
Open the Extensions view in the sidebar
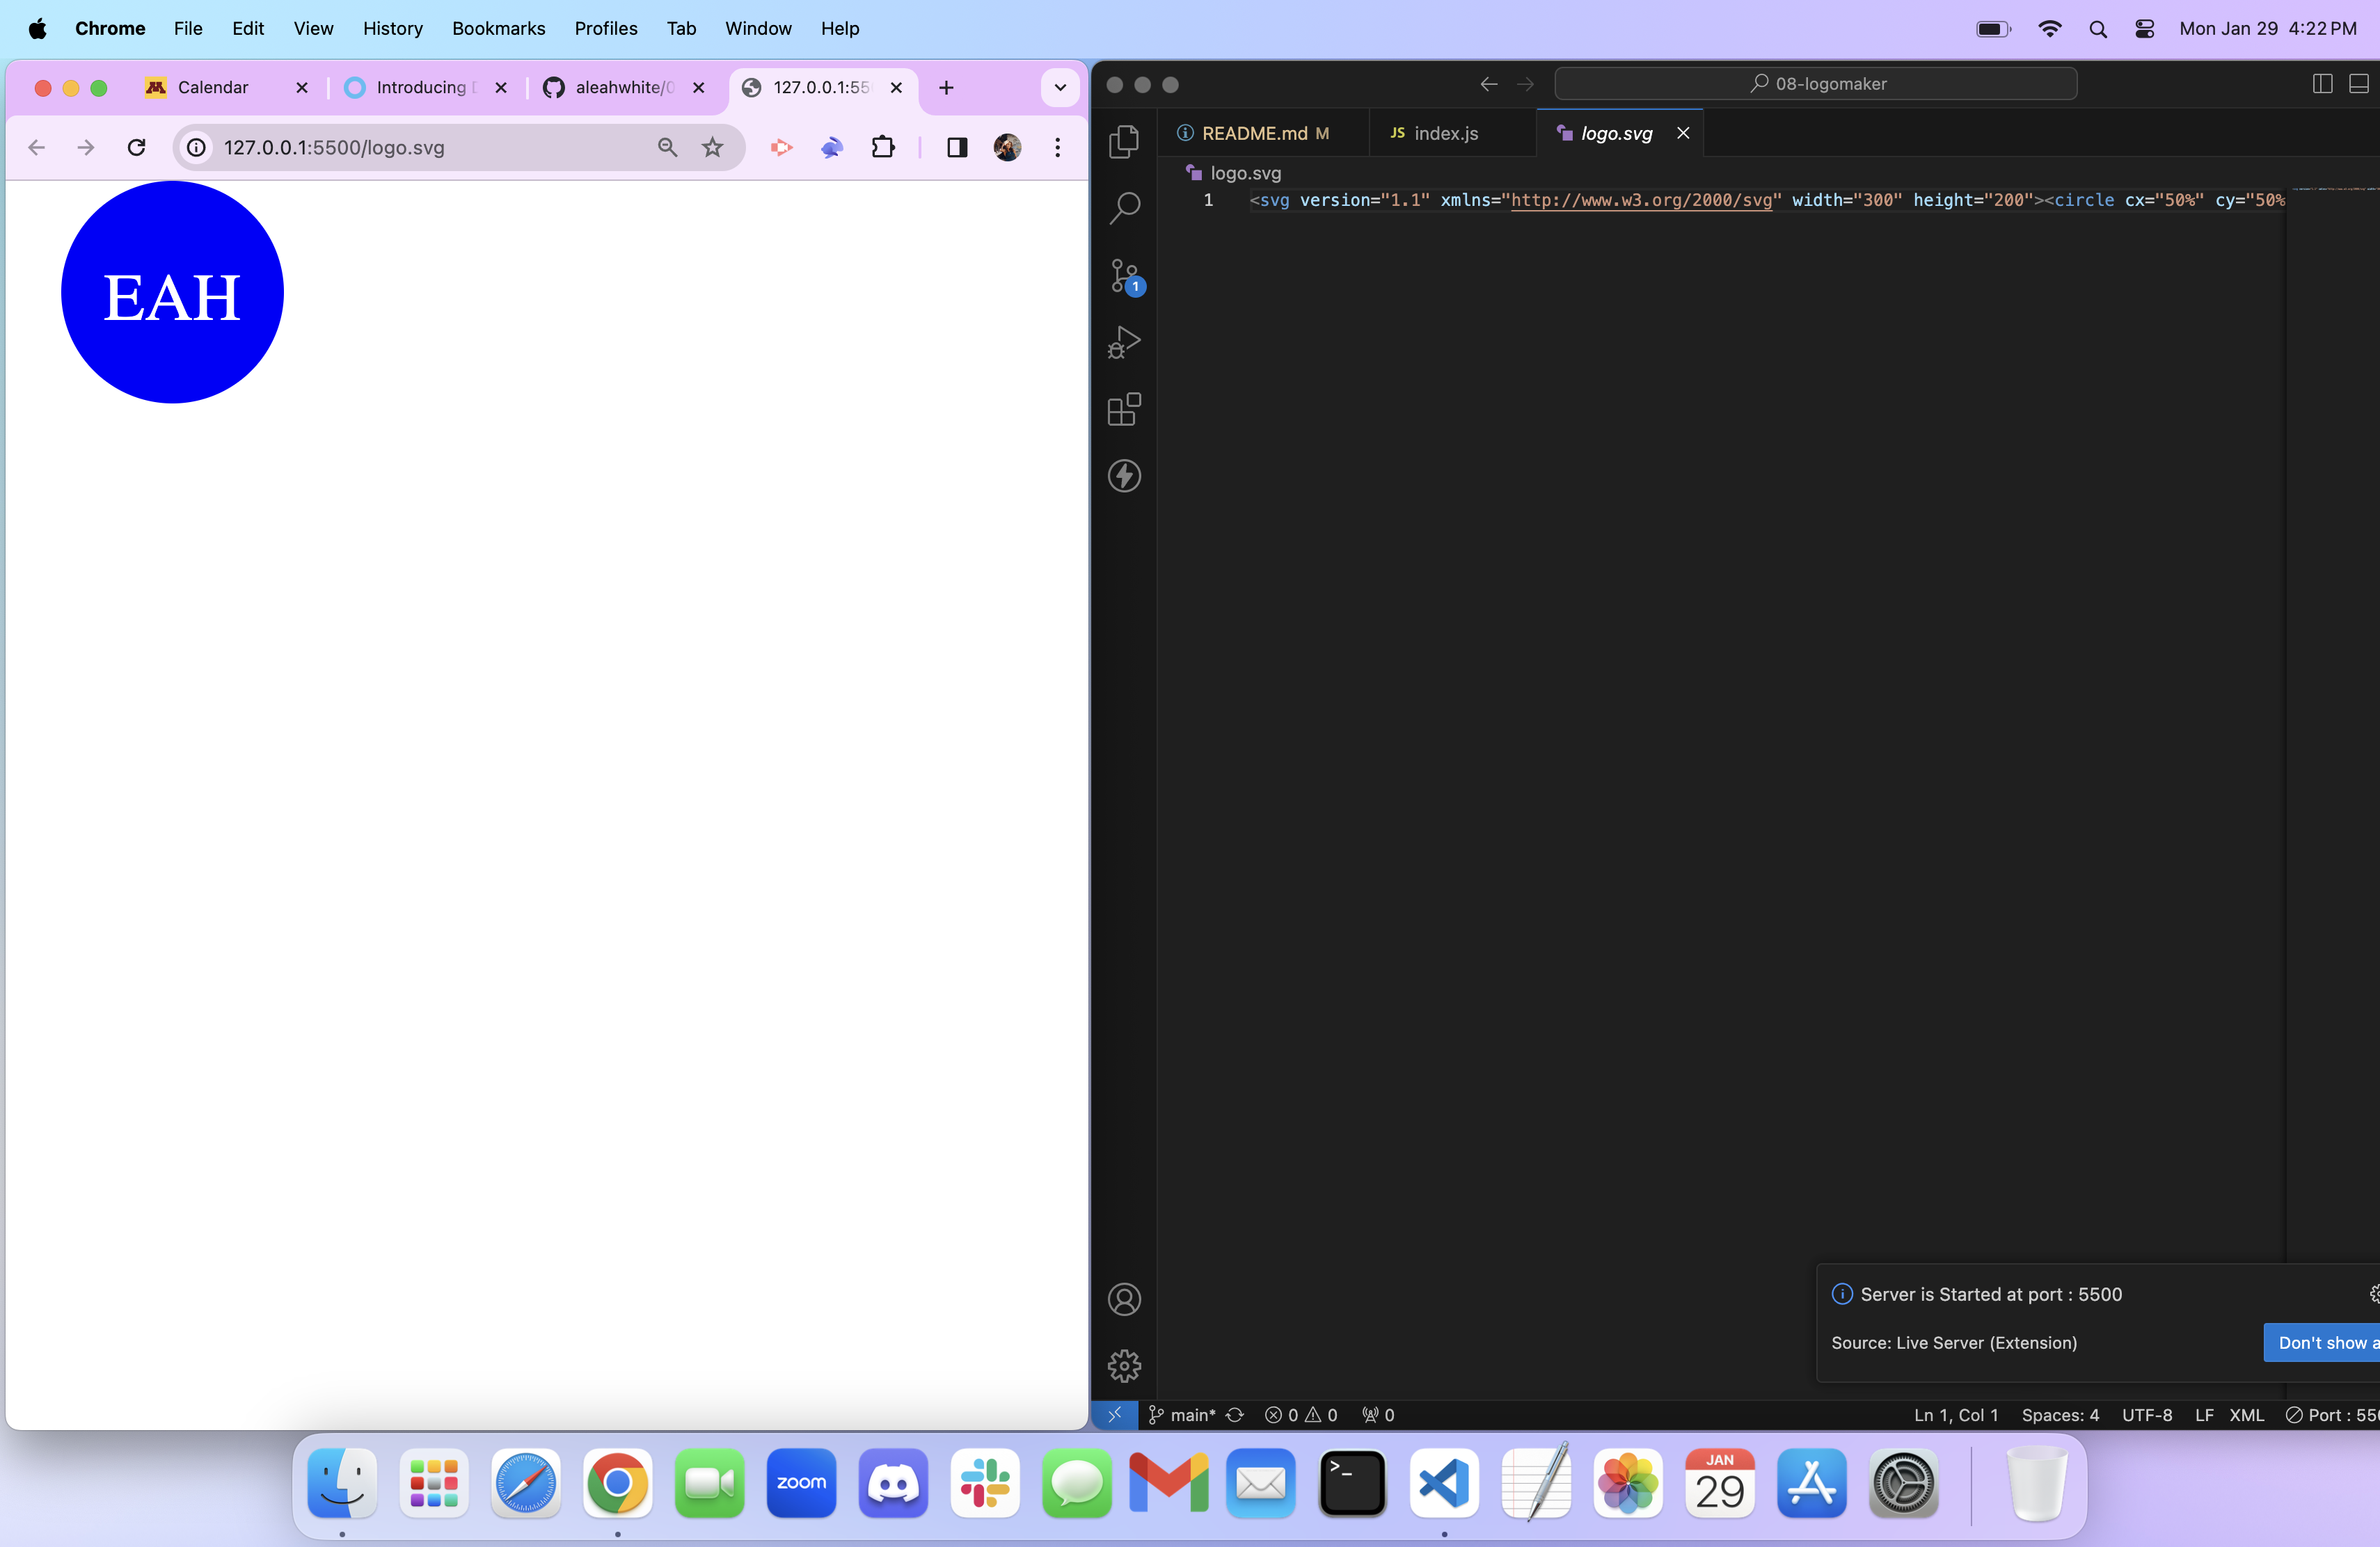(x=1124, y=409)
